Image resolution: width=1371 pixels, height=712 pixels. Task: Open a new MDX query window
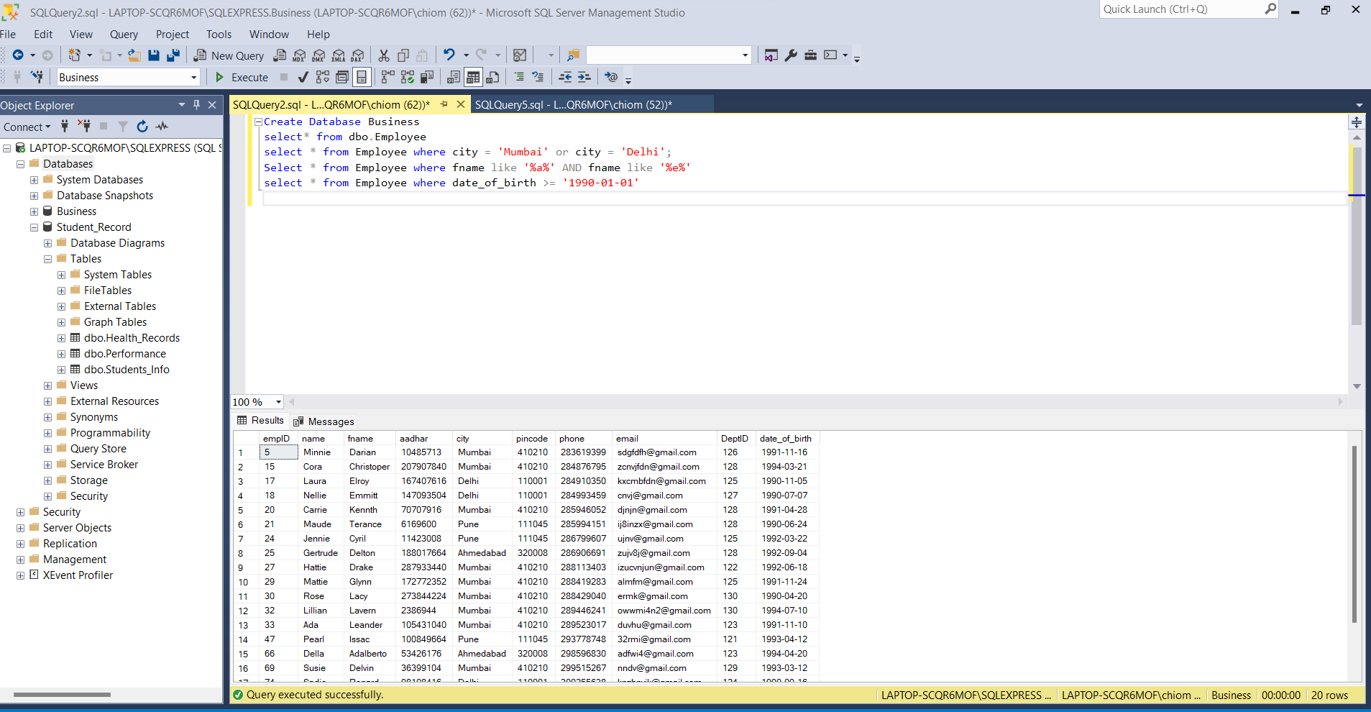tap(299, 55)
